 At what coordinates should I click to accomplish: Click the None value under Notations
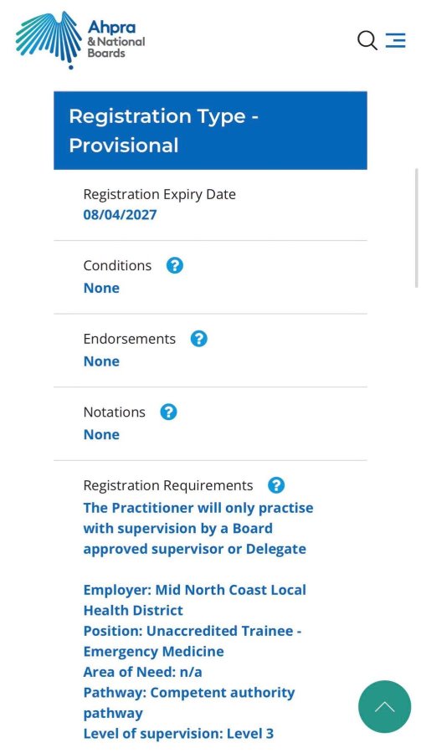tap(101, 434)
